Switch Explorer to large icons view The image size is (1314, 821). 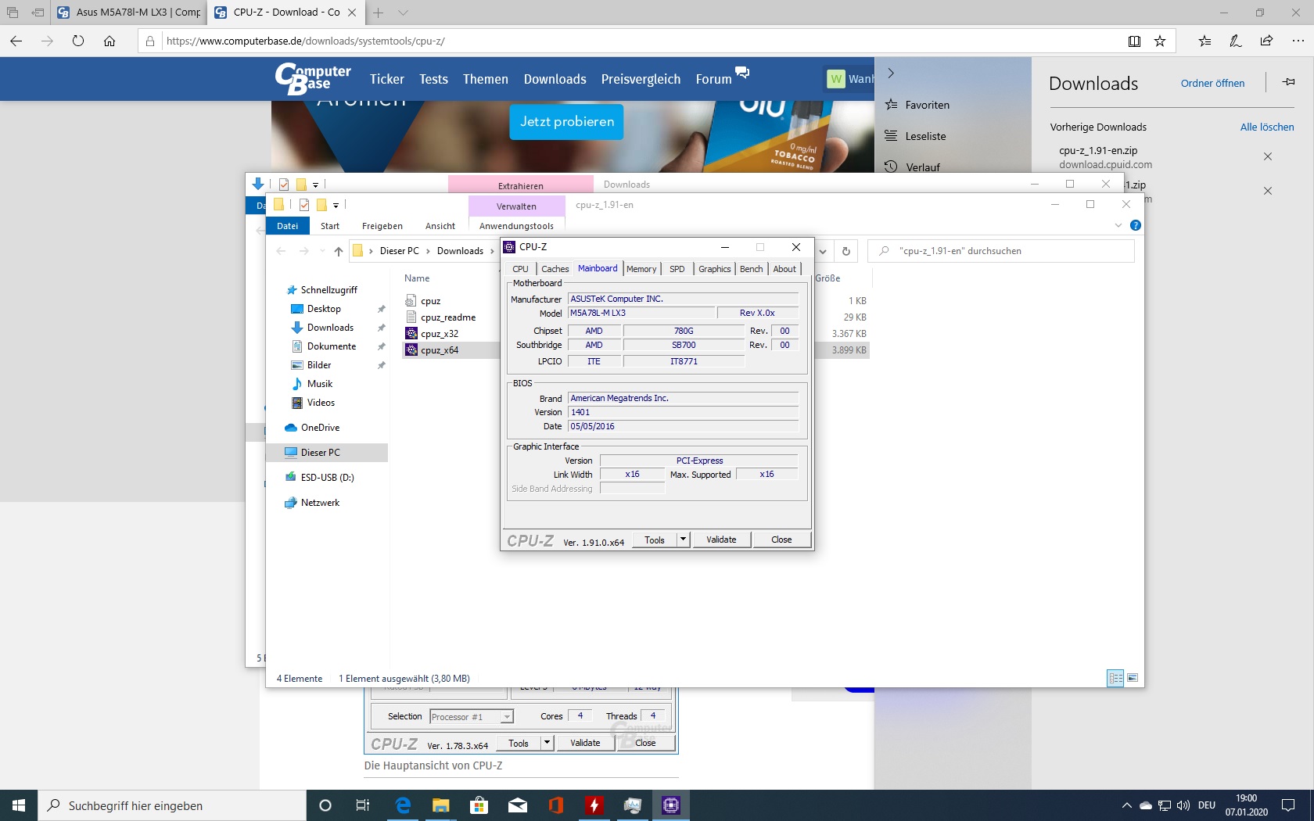(1133, 678)
